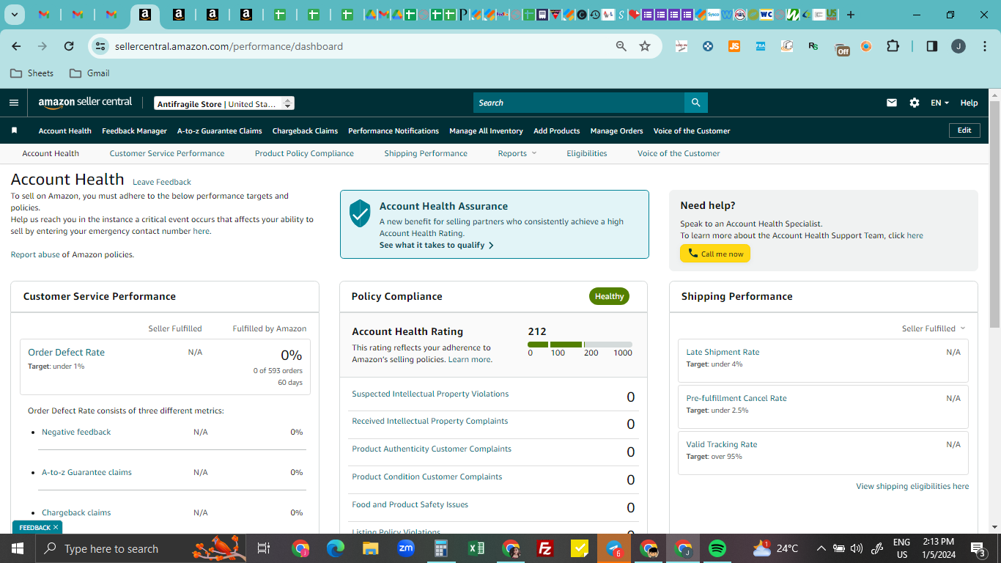The height and width of the screenshot is (563, 1001).
Task: Click Learn more under Account Health Rating
Action: (x=470, y=359)
